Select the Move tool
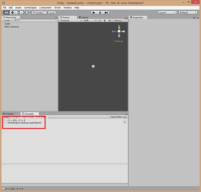The width and height of the screenshot is (201, 192). click(x=13, y=13)
